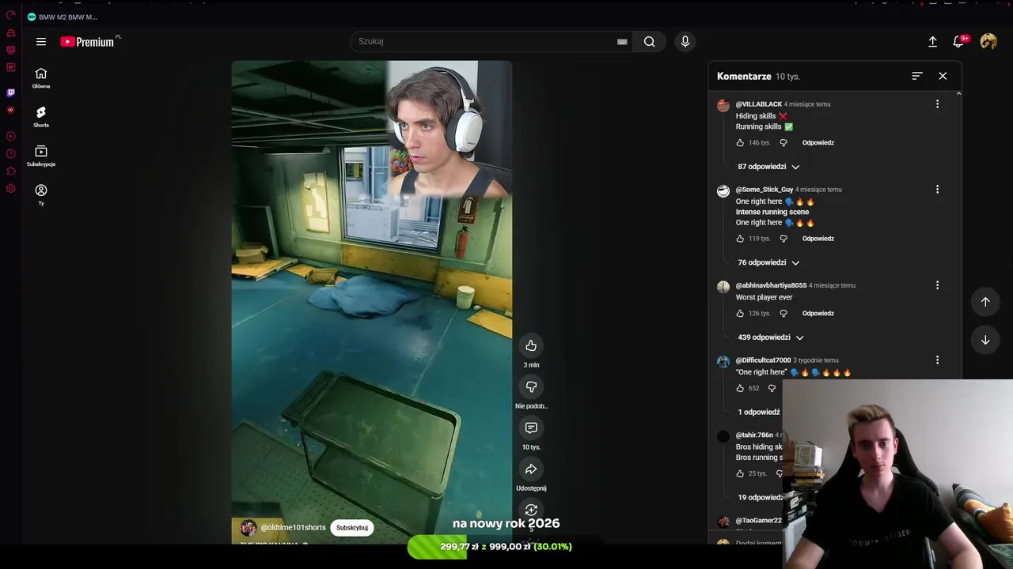
Task: Click '4 miesiące temu' on @VILLABLACK's comment
Action: pyautogui.click(x=807, y=104)
